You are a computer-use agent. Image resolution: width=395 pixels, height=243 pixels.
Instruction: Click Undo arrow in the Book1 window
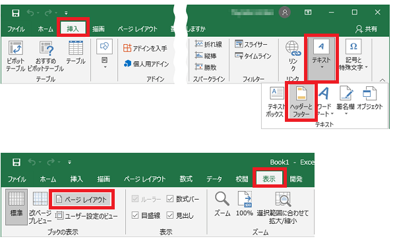pos(32,162)
